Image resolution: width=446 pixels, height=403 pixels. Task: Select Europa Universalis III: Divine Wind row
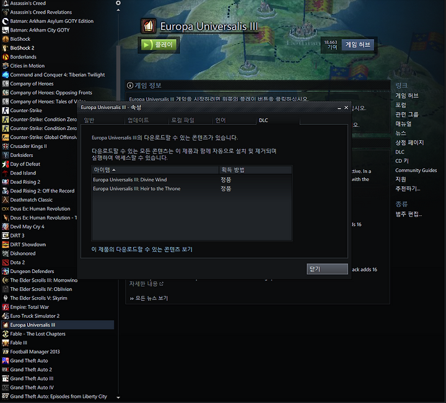[191, 180]
